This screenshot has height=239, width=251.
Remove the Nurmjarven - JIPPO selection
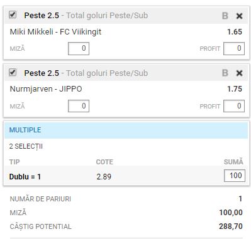tap(239, 73)
